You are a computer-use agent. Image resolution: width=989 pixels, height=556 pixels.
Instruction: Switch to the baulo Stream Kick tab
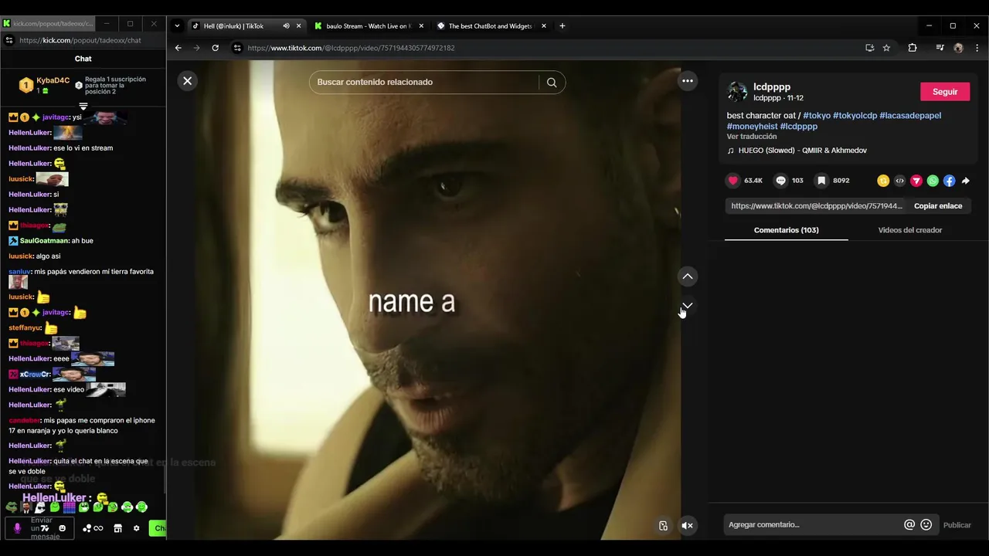point(368,26)
